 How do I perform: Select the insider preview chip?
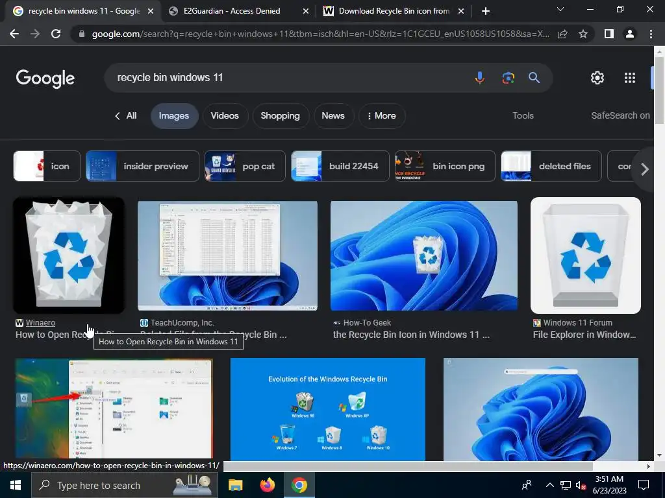142,166
